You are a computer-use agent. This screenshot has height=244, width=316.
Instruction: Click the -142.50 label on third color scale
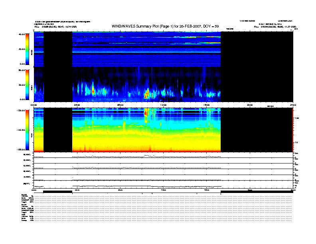[x=21, y=130]
